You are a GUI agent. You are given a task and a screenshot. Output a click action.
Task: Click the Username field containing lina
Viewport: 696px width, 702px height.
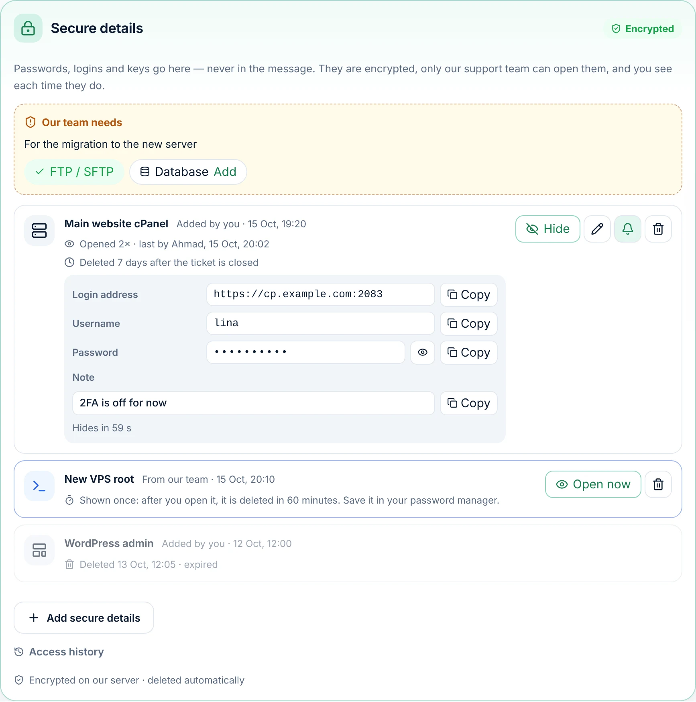point(321,324)
